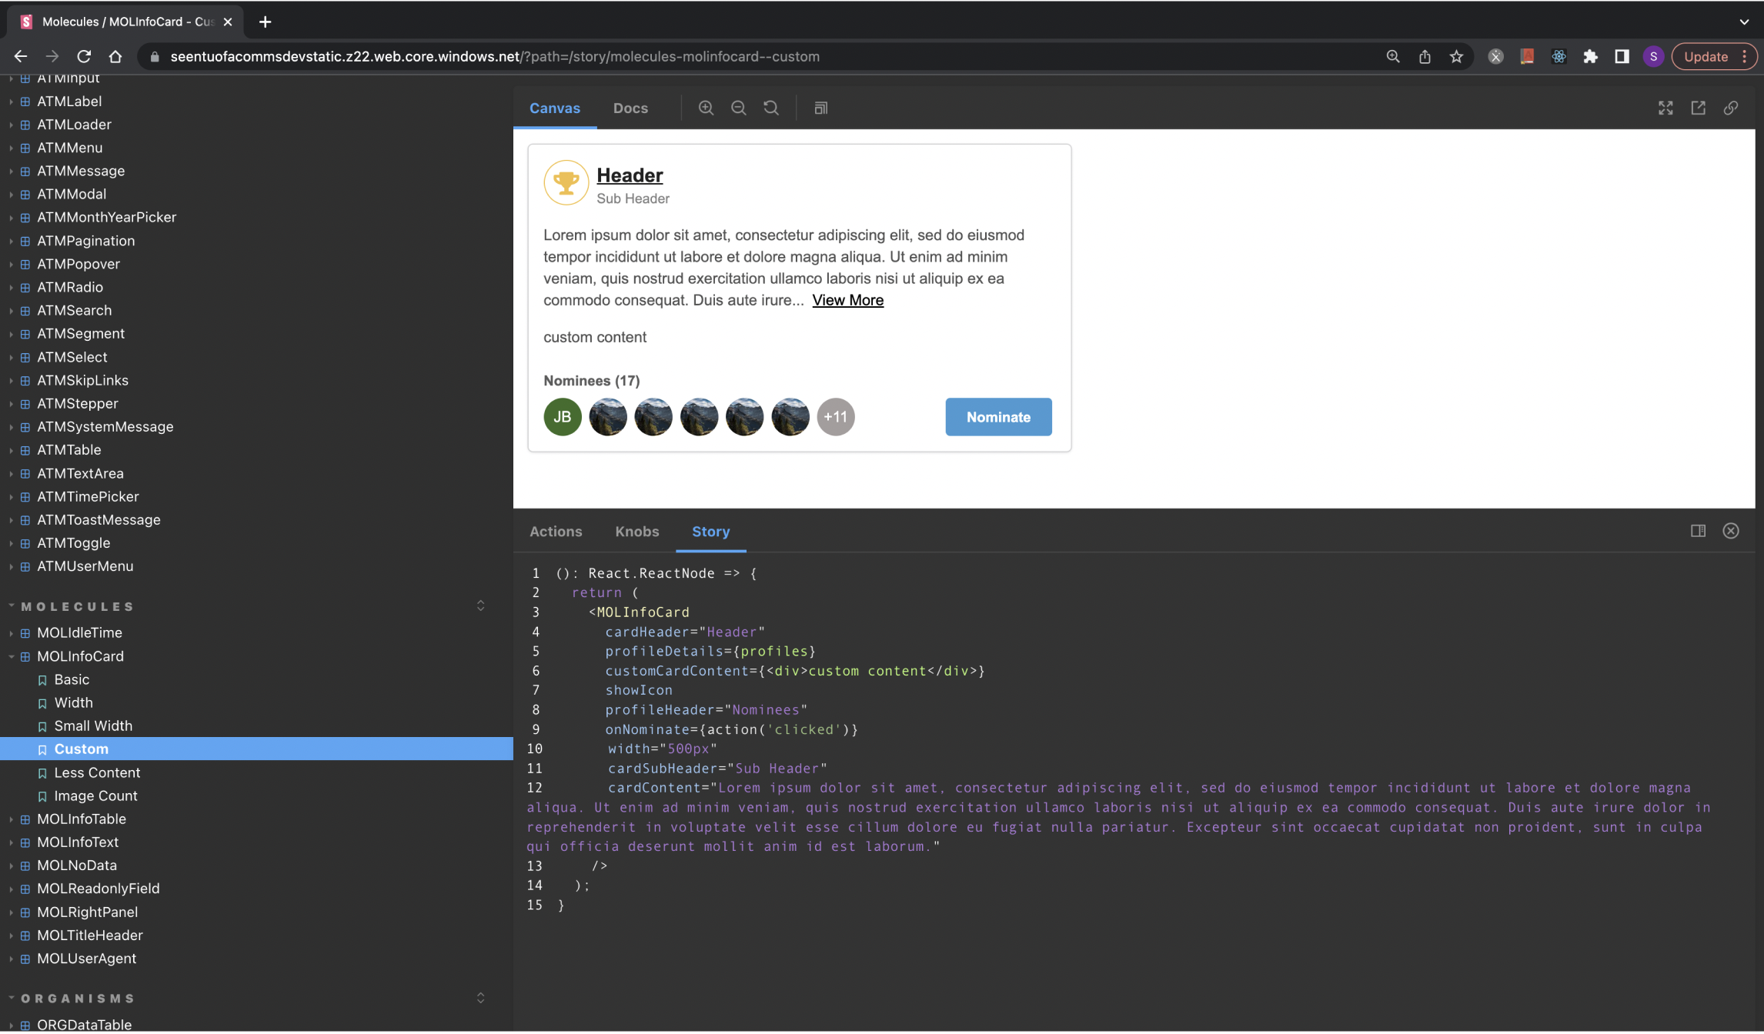The image size is (1764, 1034).
Task: Open the Knobs panel tab
Action: 636,532
